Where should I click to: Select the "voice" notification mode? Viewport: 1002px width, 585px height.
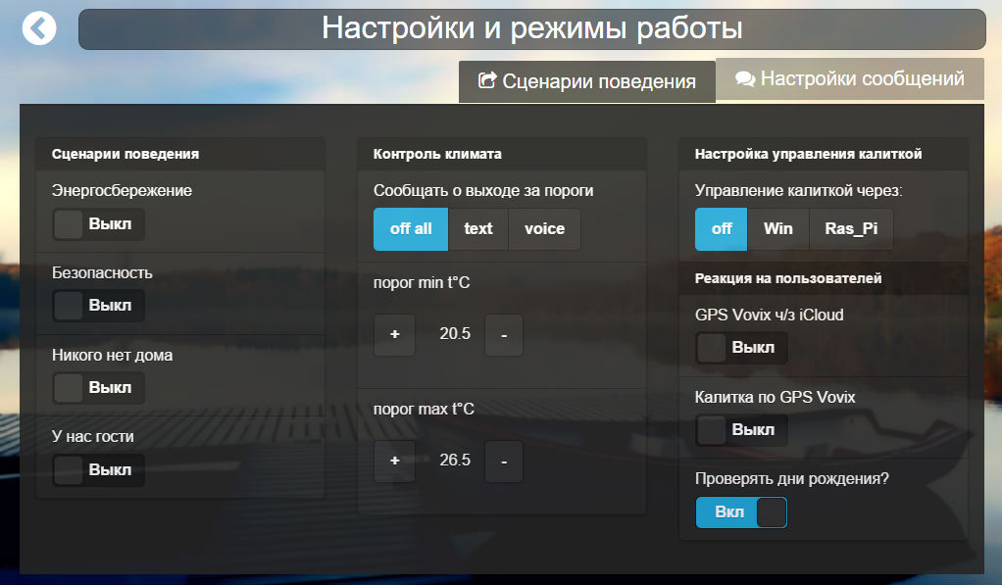(544, 229)
